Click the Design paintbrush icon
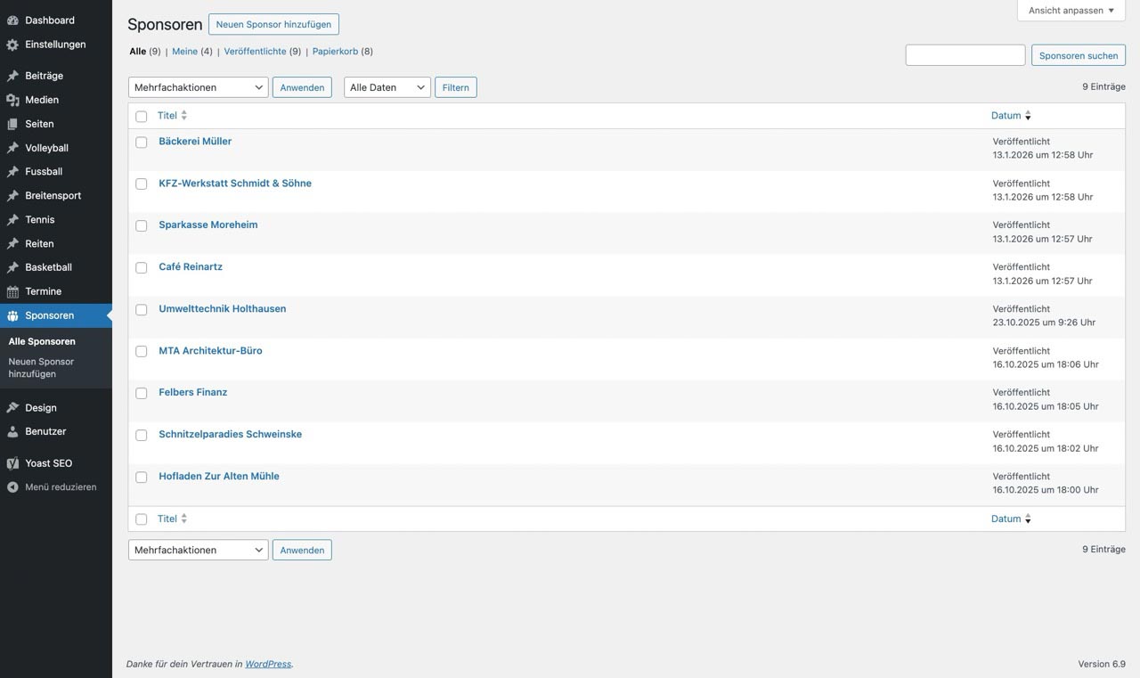 [12, 408]
